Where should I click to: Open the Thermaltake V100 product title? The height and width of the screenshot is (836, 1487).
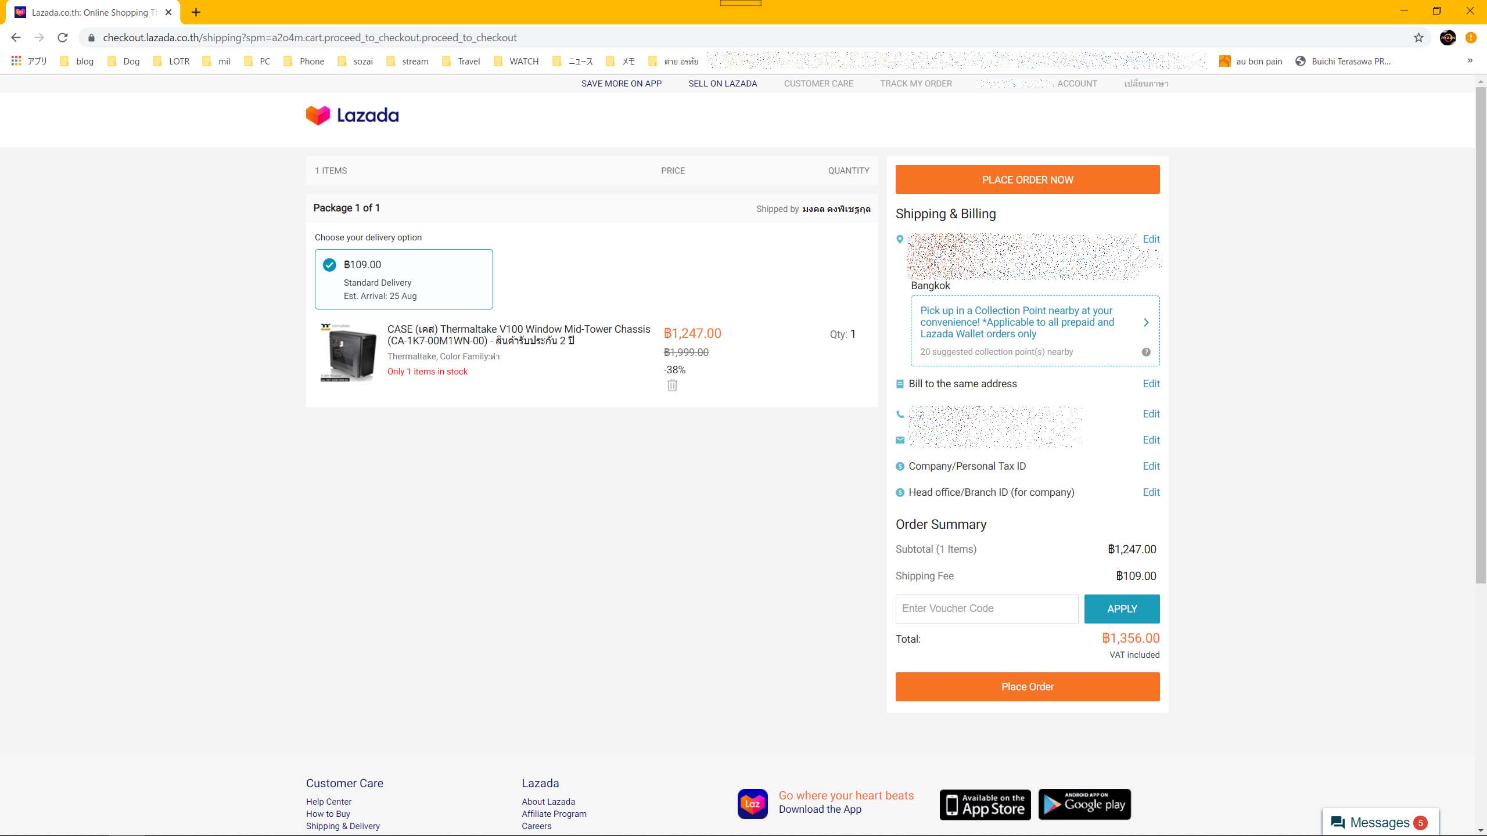point(519,335)
